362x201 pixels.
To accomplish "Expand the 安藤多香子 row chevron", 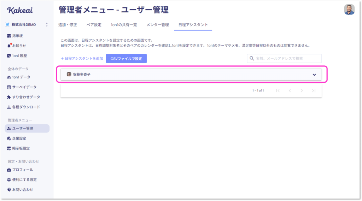I will point(314,75).
